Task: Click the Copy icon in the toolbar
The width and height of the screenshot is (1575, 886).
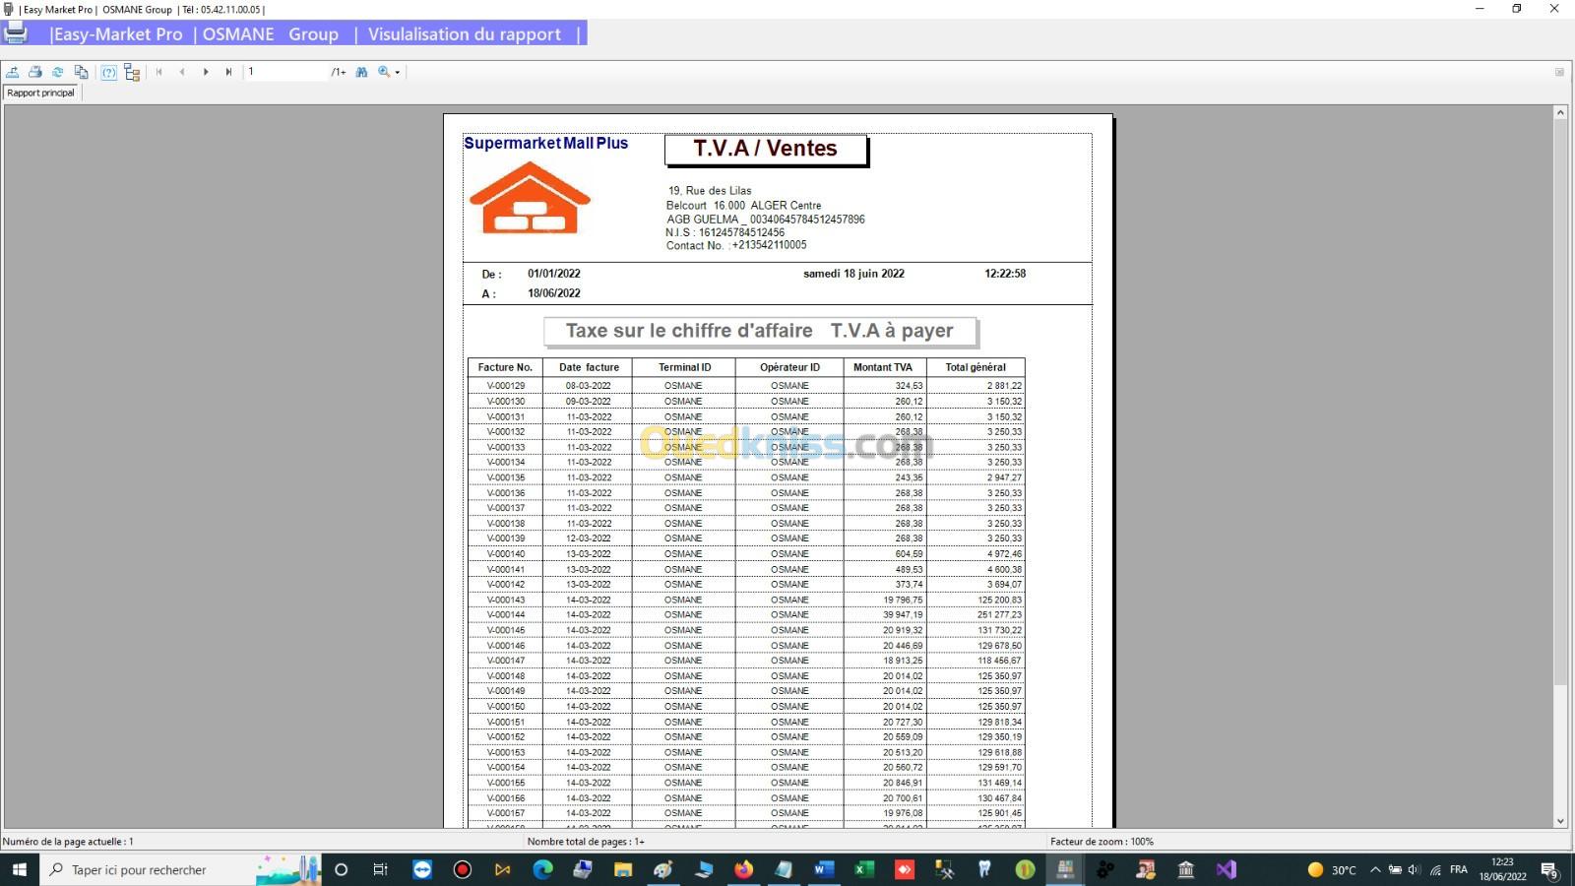Action: coord(82,72)
